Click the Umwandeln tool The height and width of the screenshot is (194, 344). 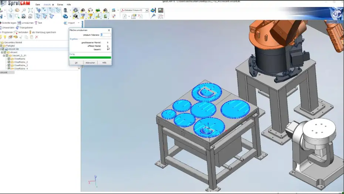(x=7, y=28)
